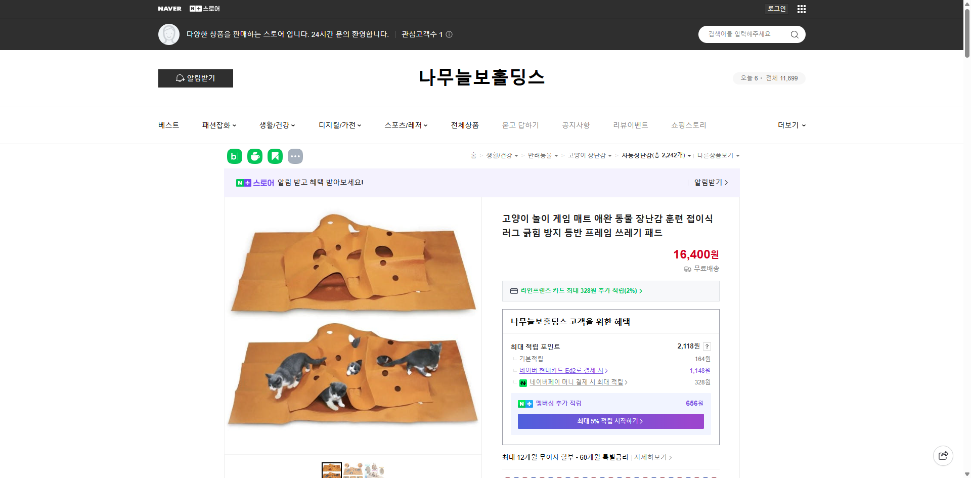Click the floating share icon at bottom right
971x478 pixels.
(x=943, y=455)
